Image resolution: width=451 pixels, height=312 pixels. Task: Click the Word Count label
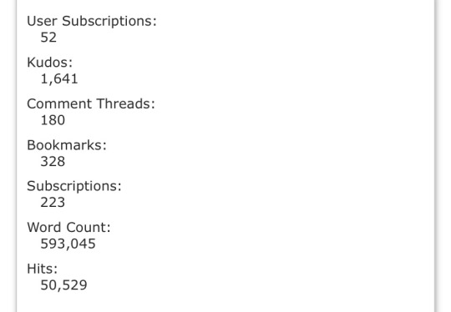[68, 228]
